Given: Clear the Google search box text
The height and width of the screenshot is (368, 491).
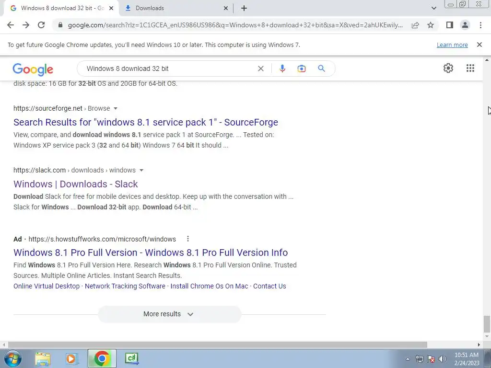Looking at the screenshot, I should (x=260, y=69).
